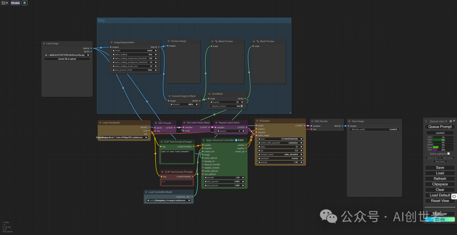Image resolution: width=457 pixels, height=235 pixels.
Task: Adjust the strength slider in Apply Advanced ControlNet
Action: tap(224, 178)
